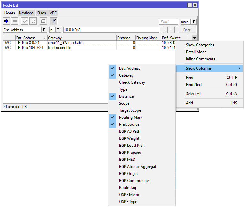Enable the Check Gateway column
The height and width of the screenshot is (209, 246).
[x=132, y=82]
